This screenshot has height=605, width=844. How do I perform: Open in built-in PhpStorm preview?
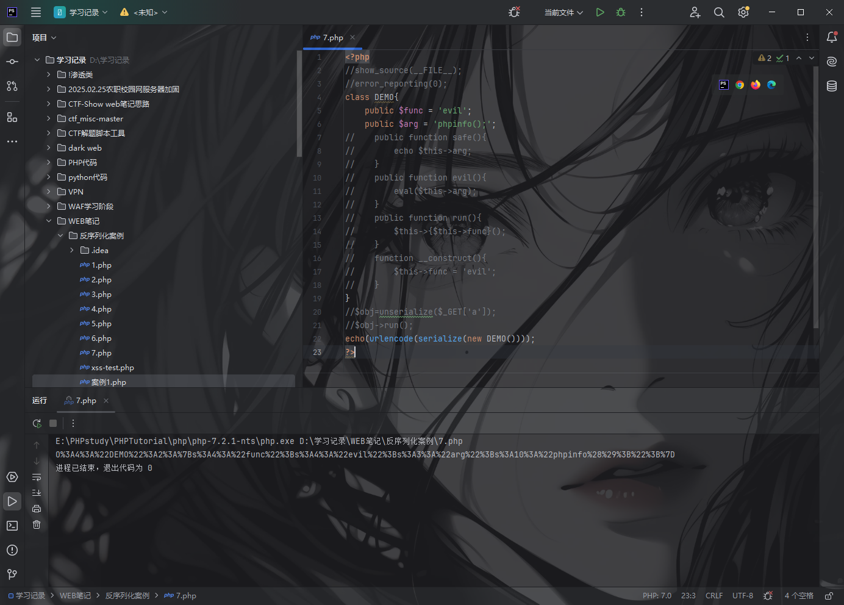tap(724, 85)
